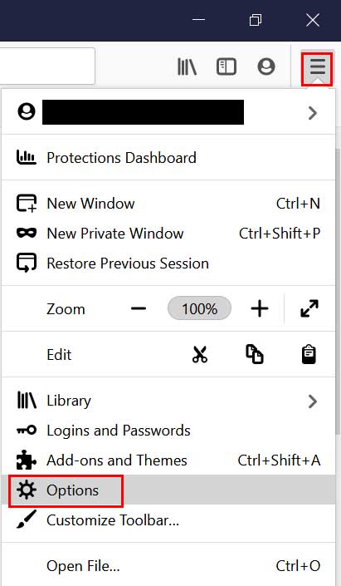Click the Cut scissors icon

point(200,354)
